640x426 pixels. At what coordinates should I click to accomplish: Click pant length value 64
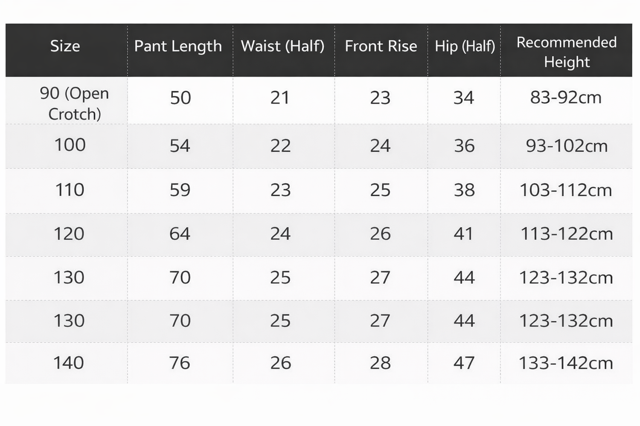coord(180,233)
